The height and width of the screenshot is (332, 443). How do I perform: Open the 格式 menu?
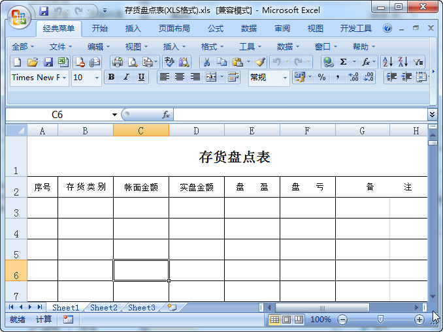[212, 46]
